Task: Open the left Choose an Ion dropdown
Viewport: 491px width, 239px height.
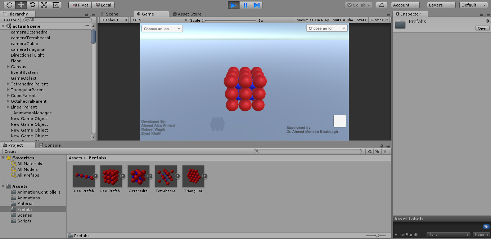Action: pos(162,28)
